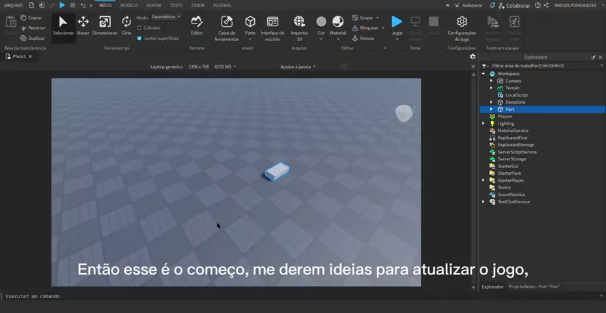Collapse the Workspace tree node
This screenshot has height=313, width=606.
(483, 74)
